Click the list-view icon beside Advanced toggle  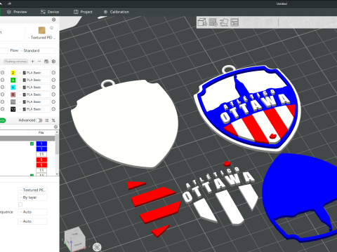click(47, 120)
